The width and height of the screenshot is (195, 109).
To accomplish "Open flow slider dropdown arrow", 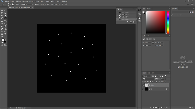I will (59, 5).
